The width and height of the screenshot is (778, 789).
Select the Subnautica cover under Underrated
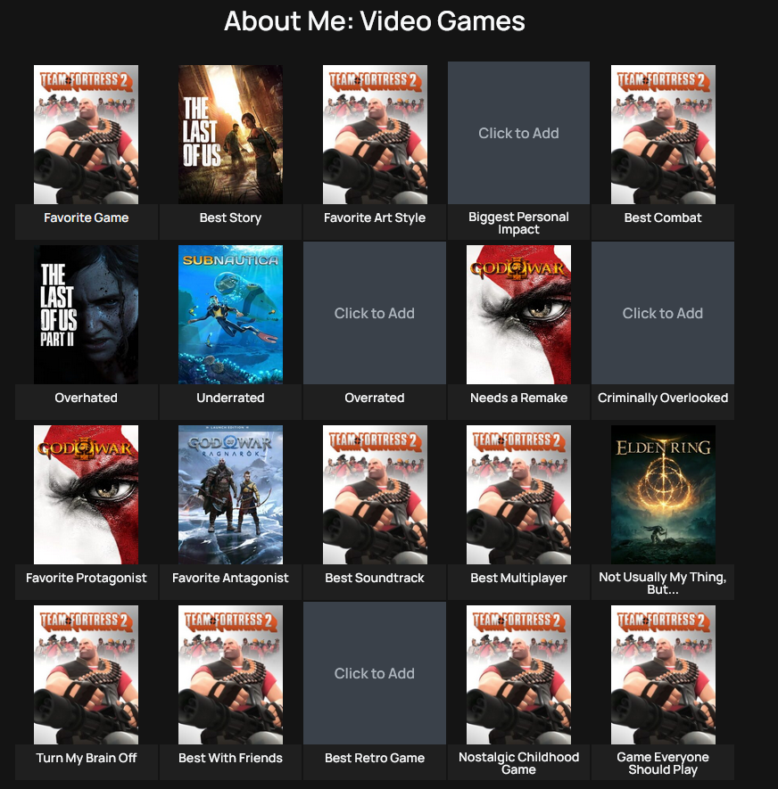click(x=230, y=315)
